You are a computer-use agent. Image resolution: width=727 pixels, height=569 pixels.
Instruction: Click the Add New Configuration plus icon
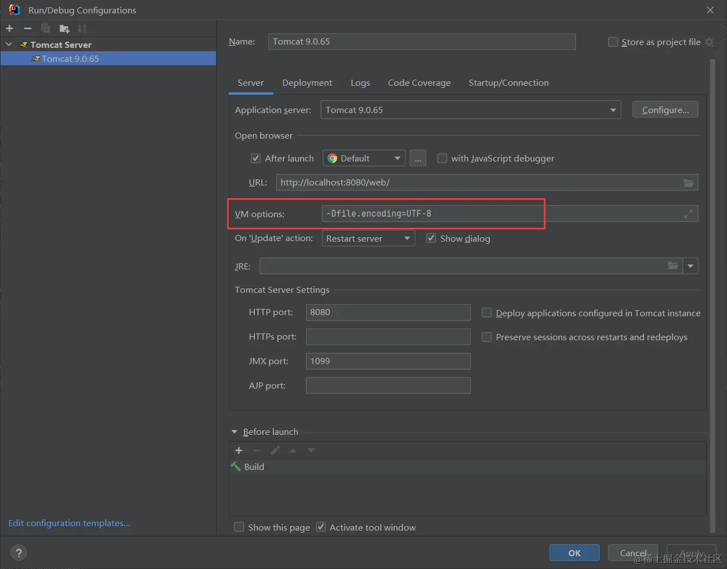click(9, 28)
